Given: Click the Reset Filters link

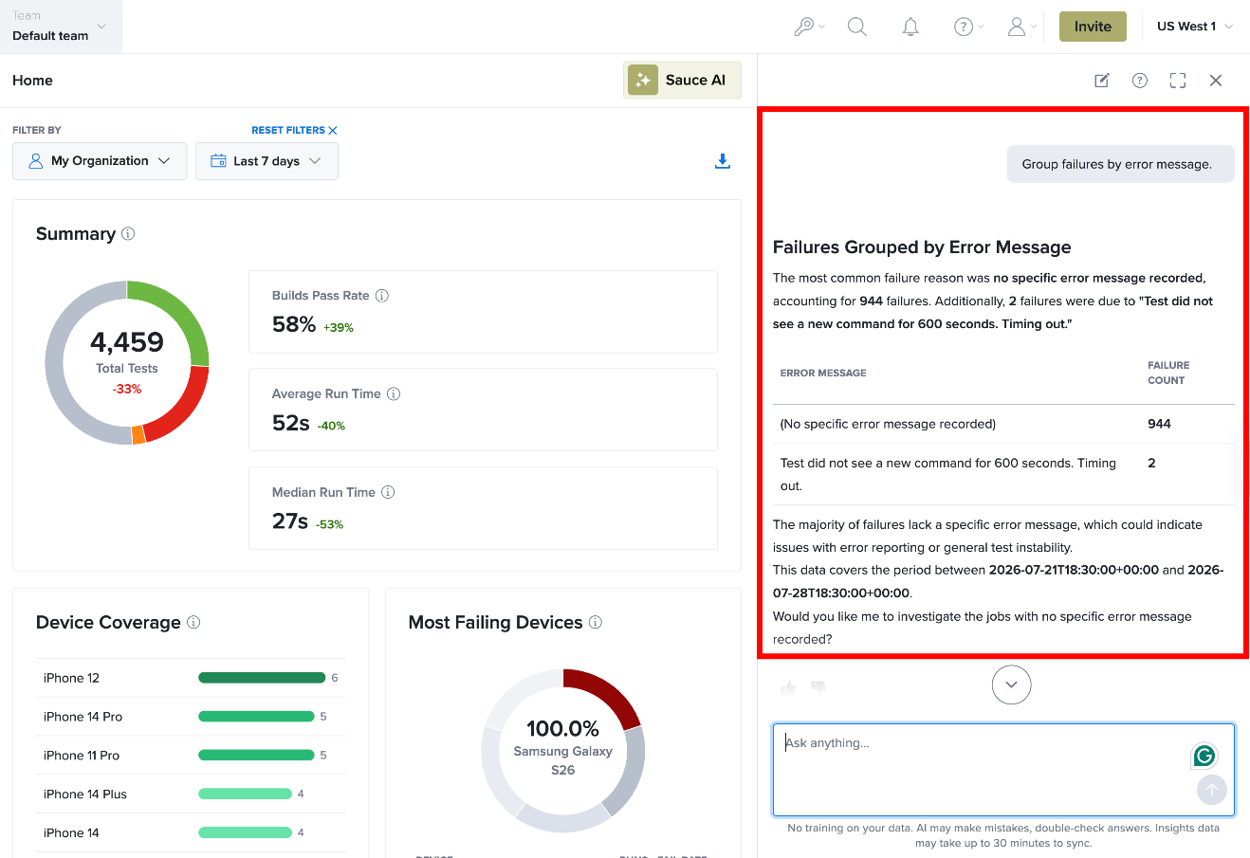Looking at the screenshot, I should (x=294, y=130).
